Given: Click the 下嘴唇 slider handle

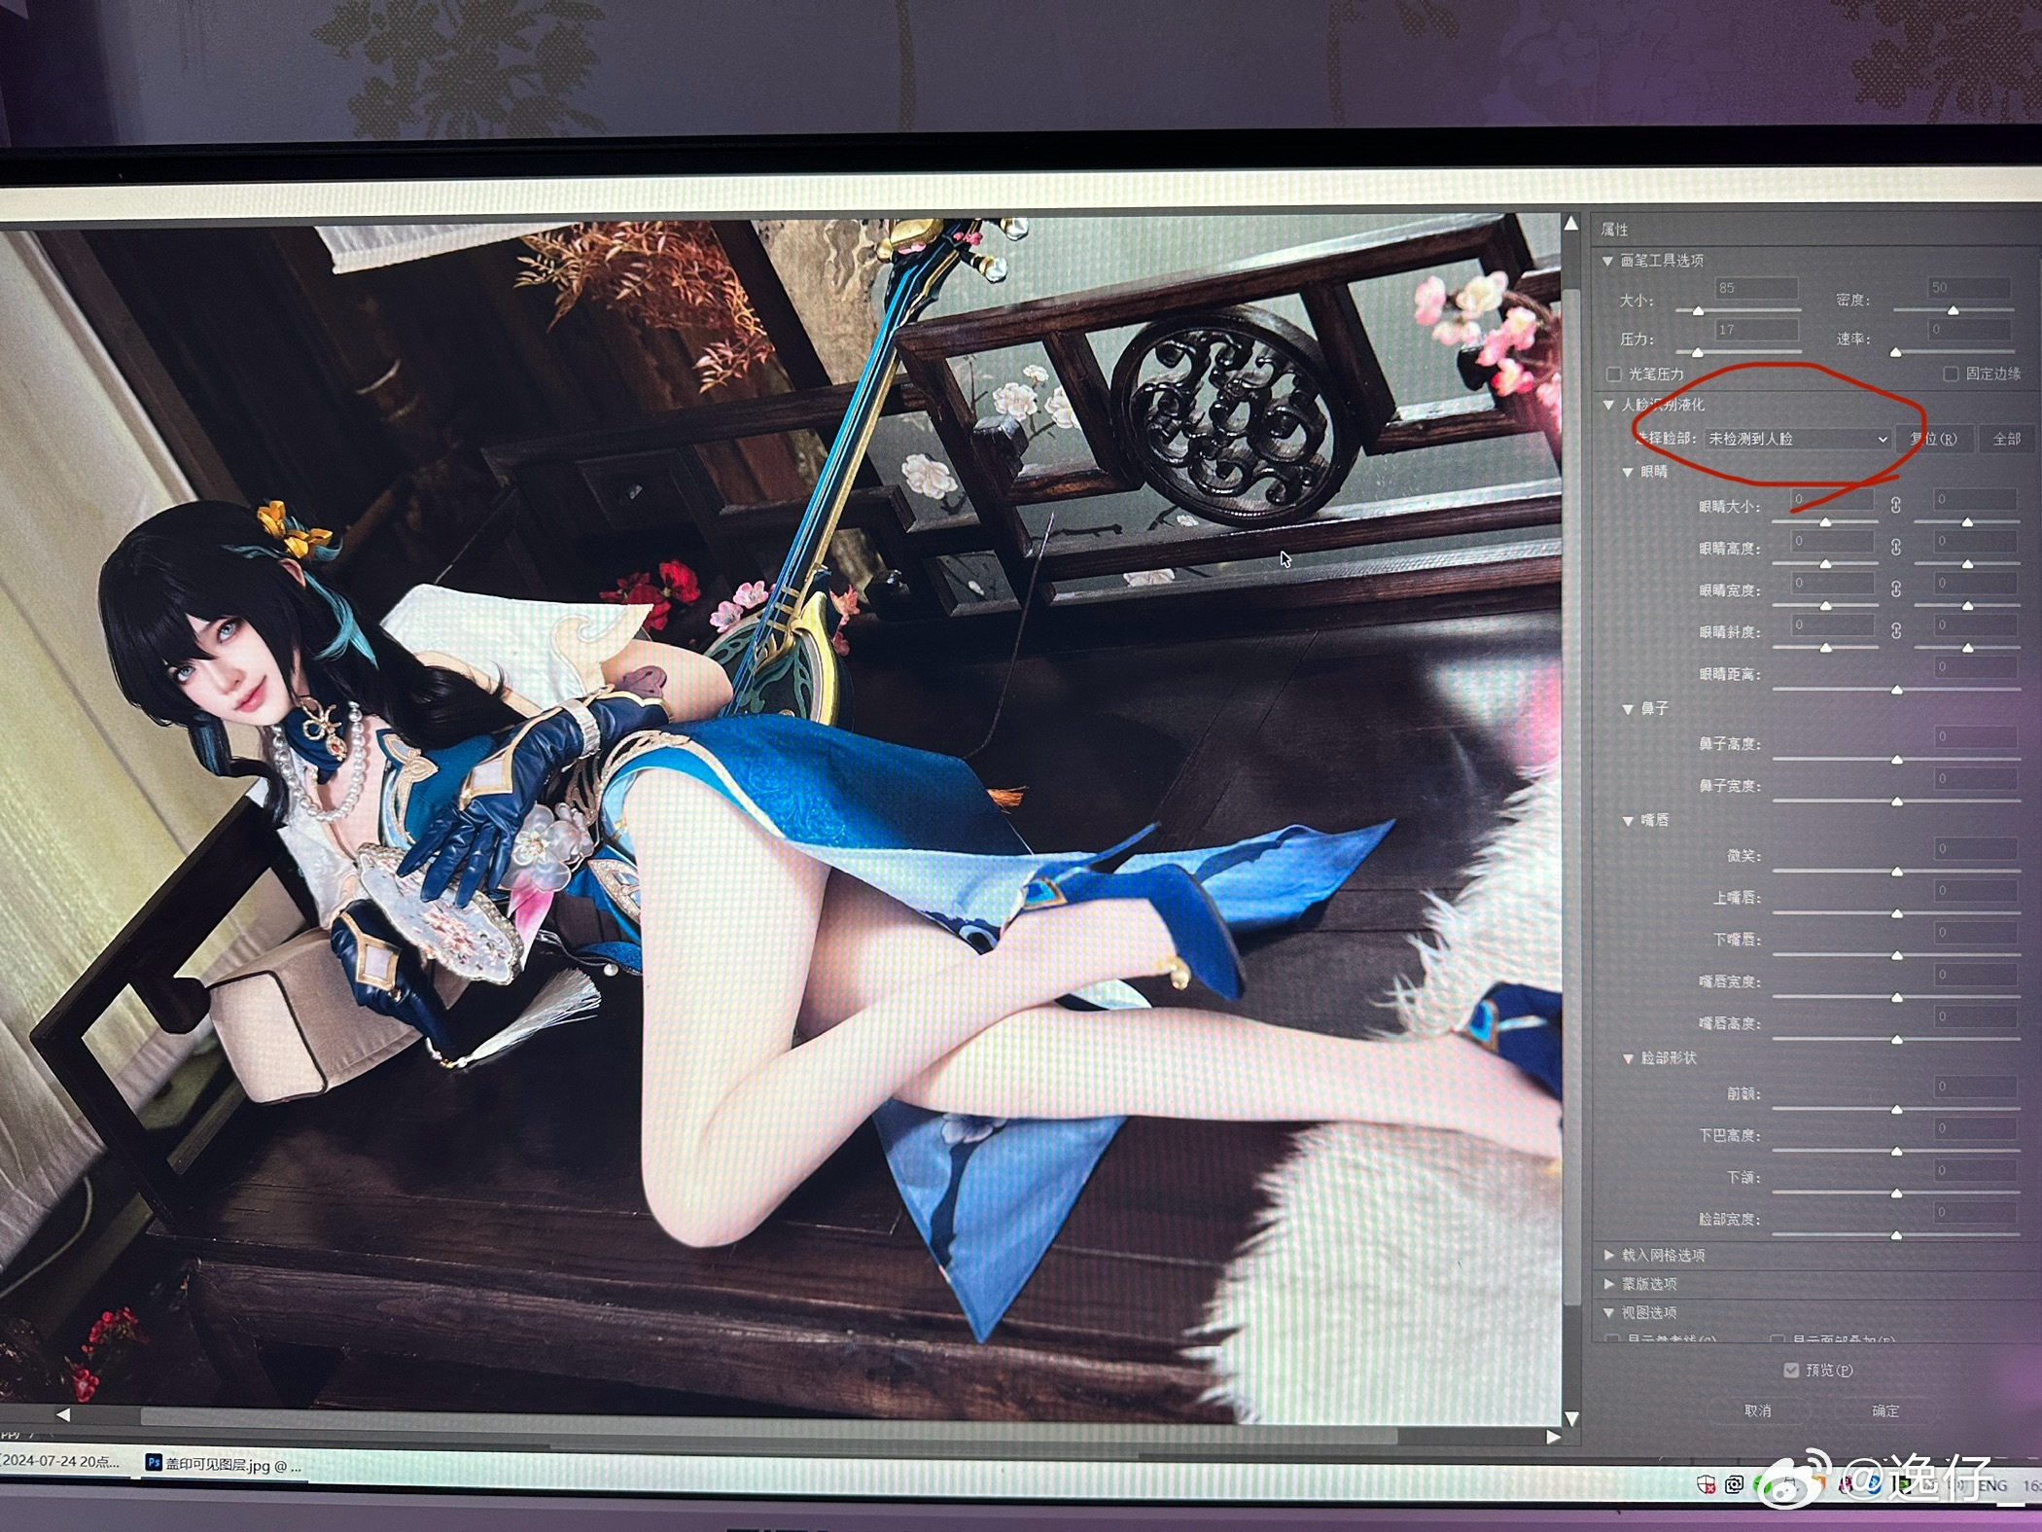Looking at the screenshot, I should pyautogui.click(x=1896, y=955).
